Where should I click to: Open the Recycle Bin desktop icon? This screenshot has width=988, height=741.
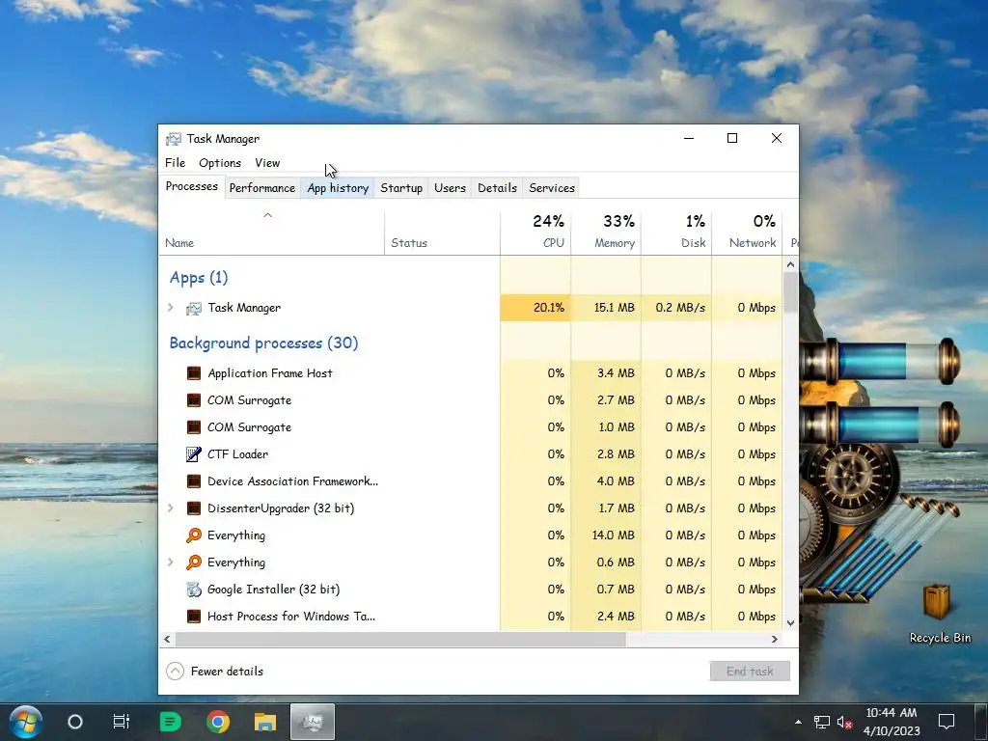pyautogui.click(x=940, y=613)
